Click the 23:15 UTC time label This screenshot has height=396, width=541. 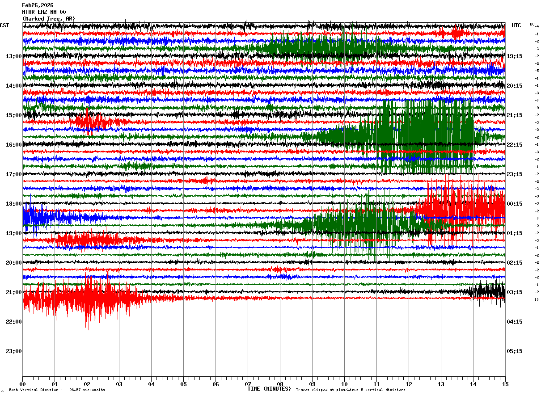coord(515,174)
